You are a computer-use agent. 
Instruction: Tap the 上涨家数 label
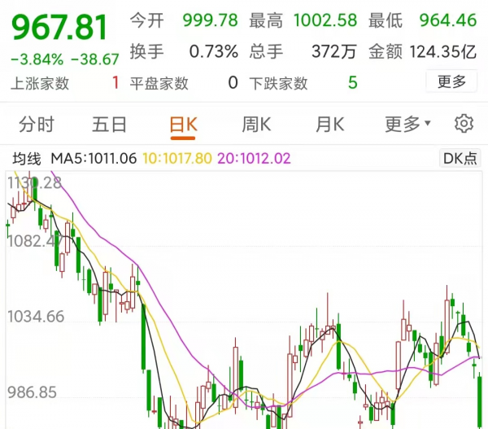tap(40, 84)
